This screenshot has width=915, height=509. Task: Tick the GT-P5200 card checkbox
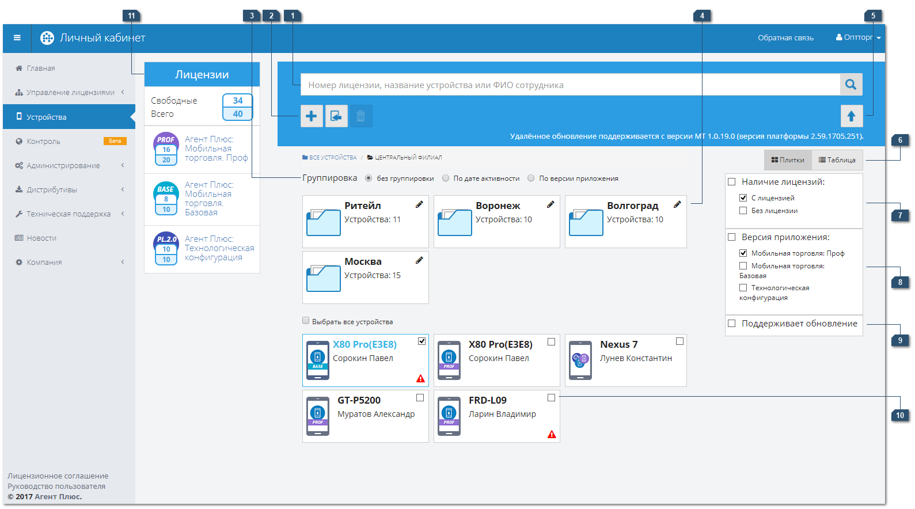(x=420, y=398)
